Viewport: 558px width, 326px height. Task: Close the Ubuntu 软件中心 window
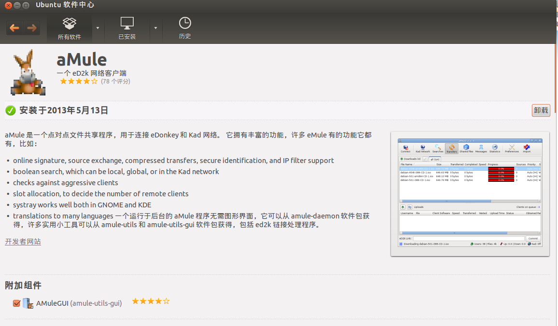pos(8,5)
